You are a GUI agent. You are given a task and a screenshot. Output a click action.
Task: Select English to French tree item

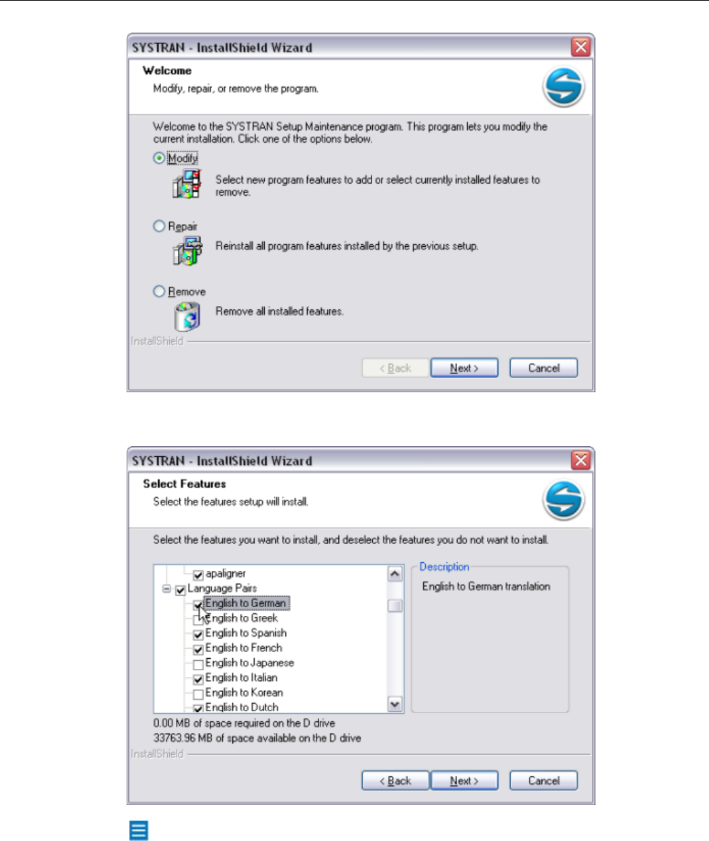[x=243, y=648]
